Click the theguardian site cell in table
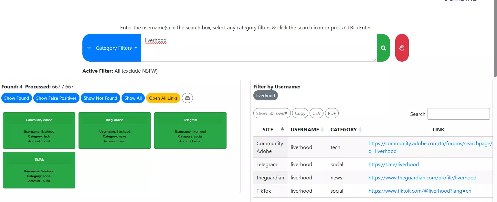The width and height of the screenshot is (497, 202). [x=270, y=178]
